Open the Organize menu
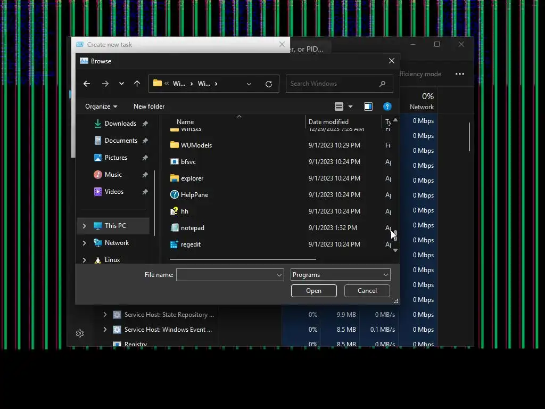 [x=101, y=107]
